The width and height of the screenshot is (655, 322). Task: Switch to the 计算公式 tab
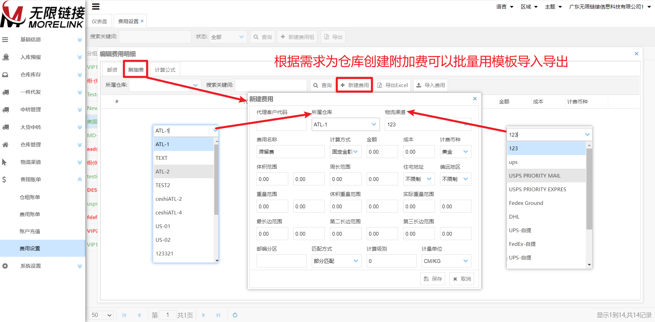click(x=165, y=70)
